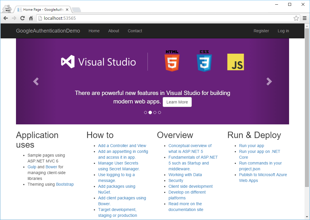Open the new tab button
This screenshot has width=310, height=220.
point(76,10)
